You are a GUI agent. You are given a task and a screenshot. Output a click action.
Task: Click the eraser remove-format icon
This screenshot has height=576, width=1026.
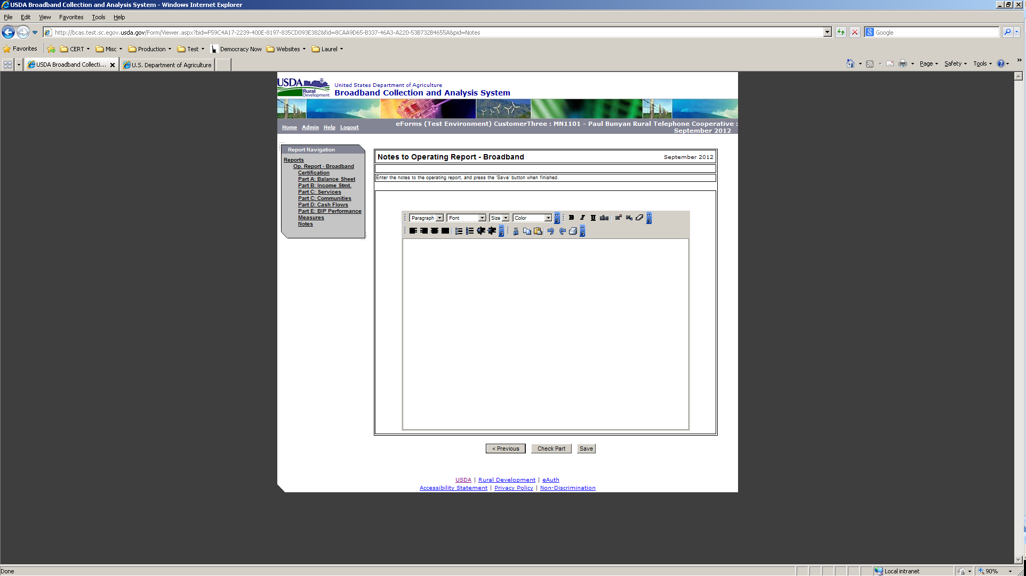click(639, 218)
